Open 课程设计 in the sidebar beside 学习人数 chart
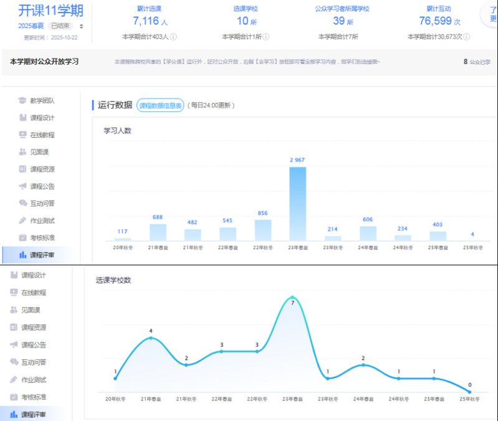Viewport: 498px width, 421px height. (x=42, y=118)
